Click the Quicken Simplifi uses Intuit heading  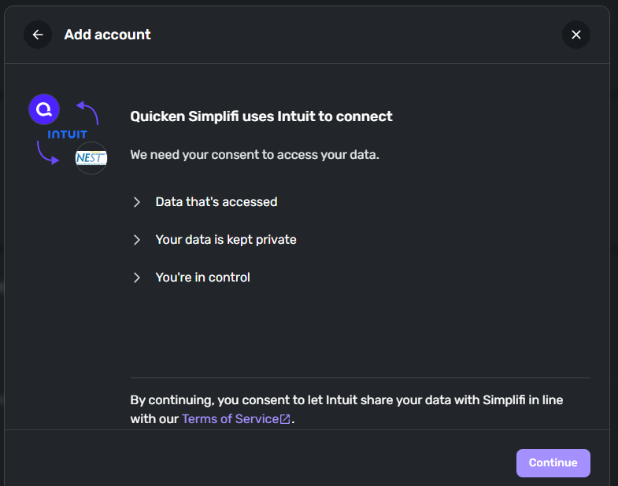(261, 116)
